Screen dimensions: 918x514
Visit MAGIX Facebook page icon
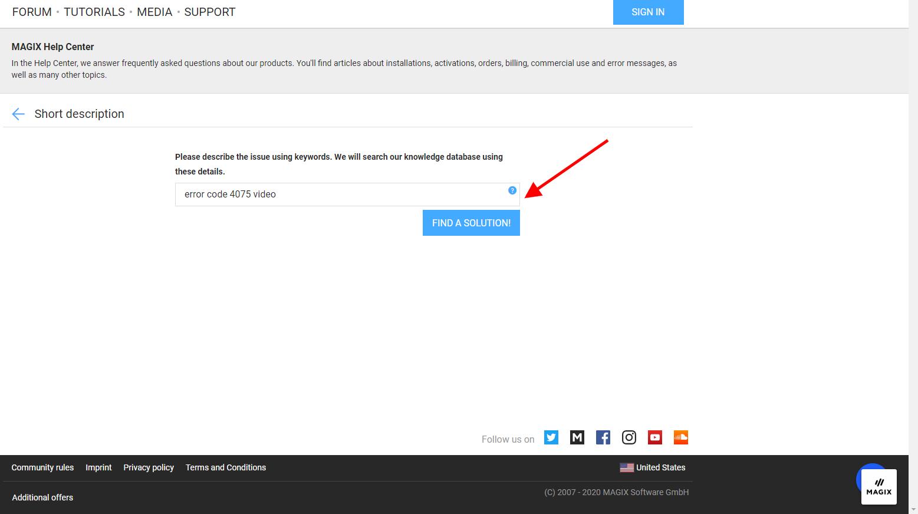tap(603, 437)
